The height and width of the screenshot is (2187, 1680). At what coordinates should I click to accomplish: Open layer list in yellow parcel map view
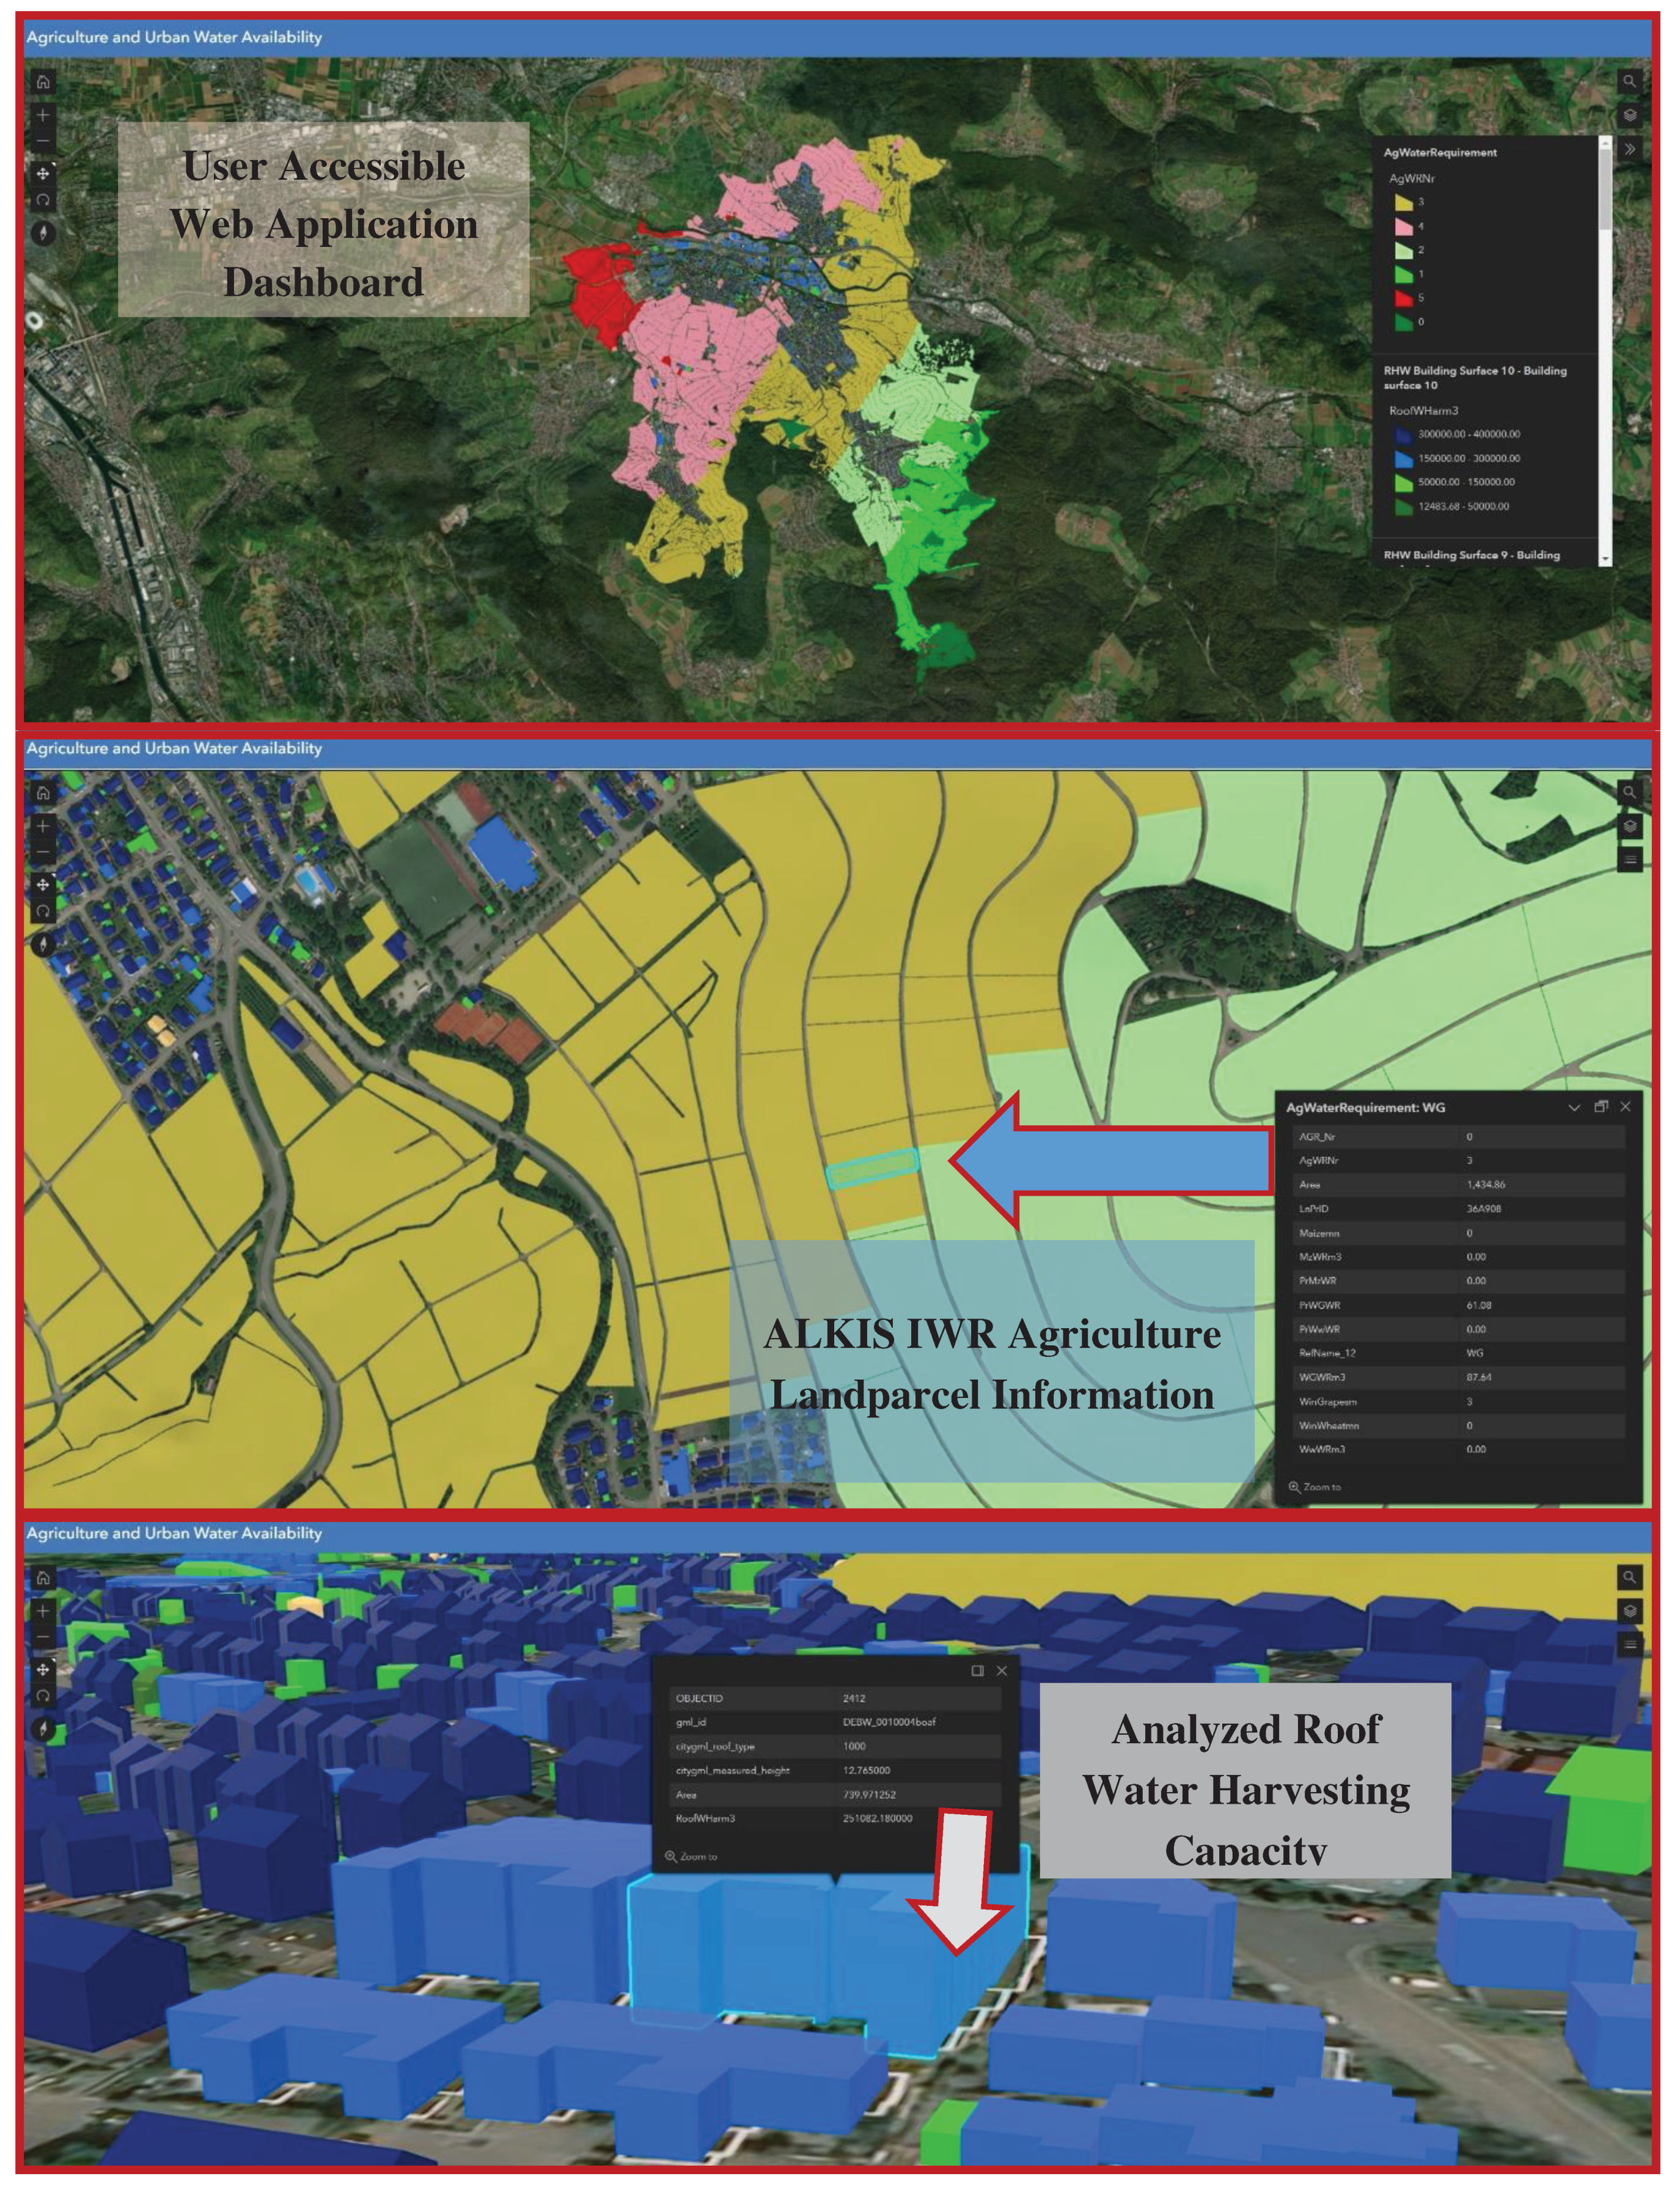pyautogui.click(x=1629, y=826)
